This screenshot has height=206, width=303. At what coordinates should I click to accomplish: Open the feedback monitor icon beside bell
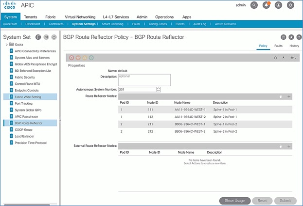coord(278,5)
